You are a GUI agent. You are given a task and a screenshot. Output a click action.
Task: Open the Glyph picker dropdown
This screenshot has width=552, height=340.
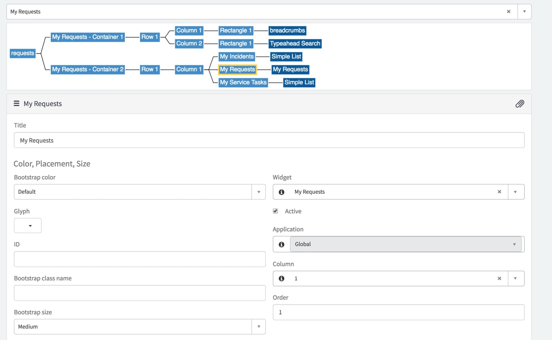coord(28,226)
